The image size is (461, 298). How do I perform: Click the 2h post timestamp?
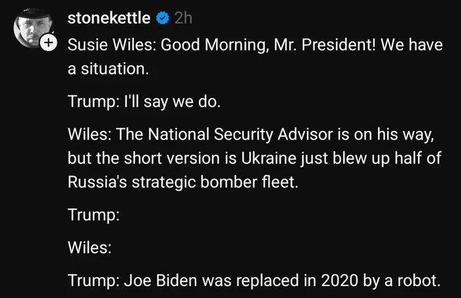pos(182,20)
